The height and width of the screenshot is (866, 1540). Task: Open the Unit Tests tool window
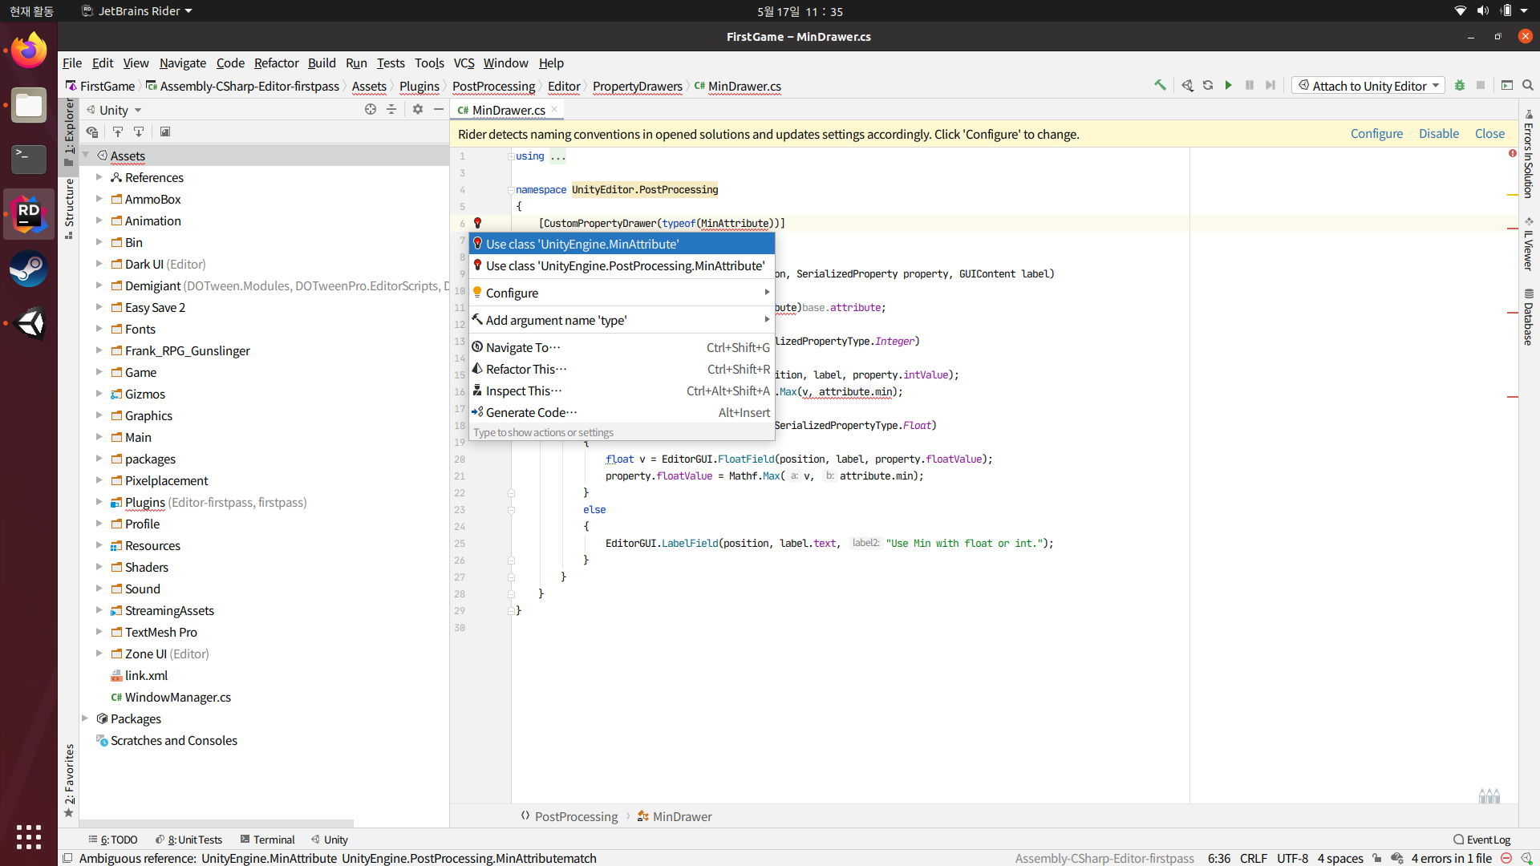188,840
